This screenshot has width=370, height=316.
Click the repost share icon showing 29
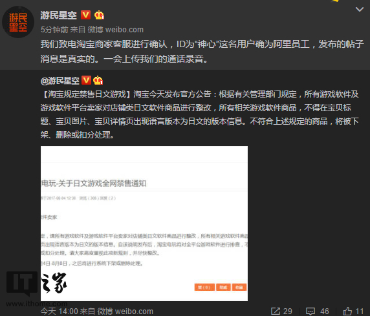(x=276, y=311)
